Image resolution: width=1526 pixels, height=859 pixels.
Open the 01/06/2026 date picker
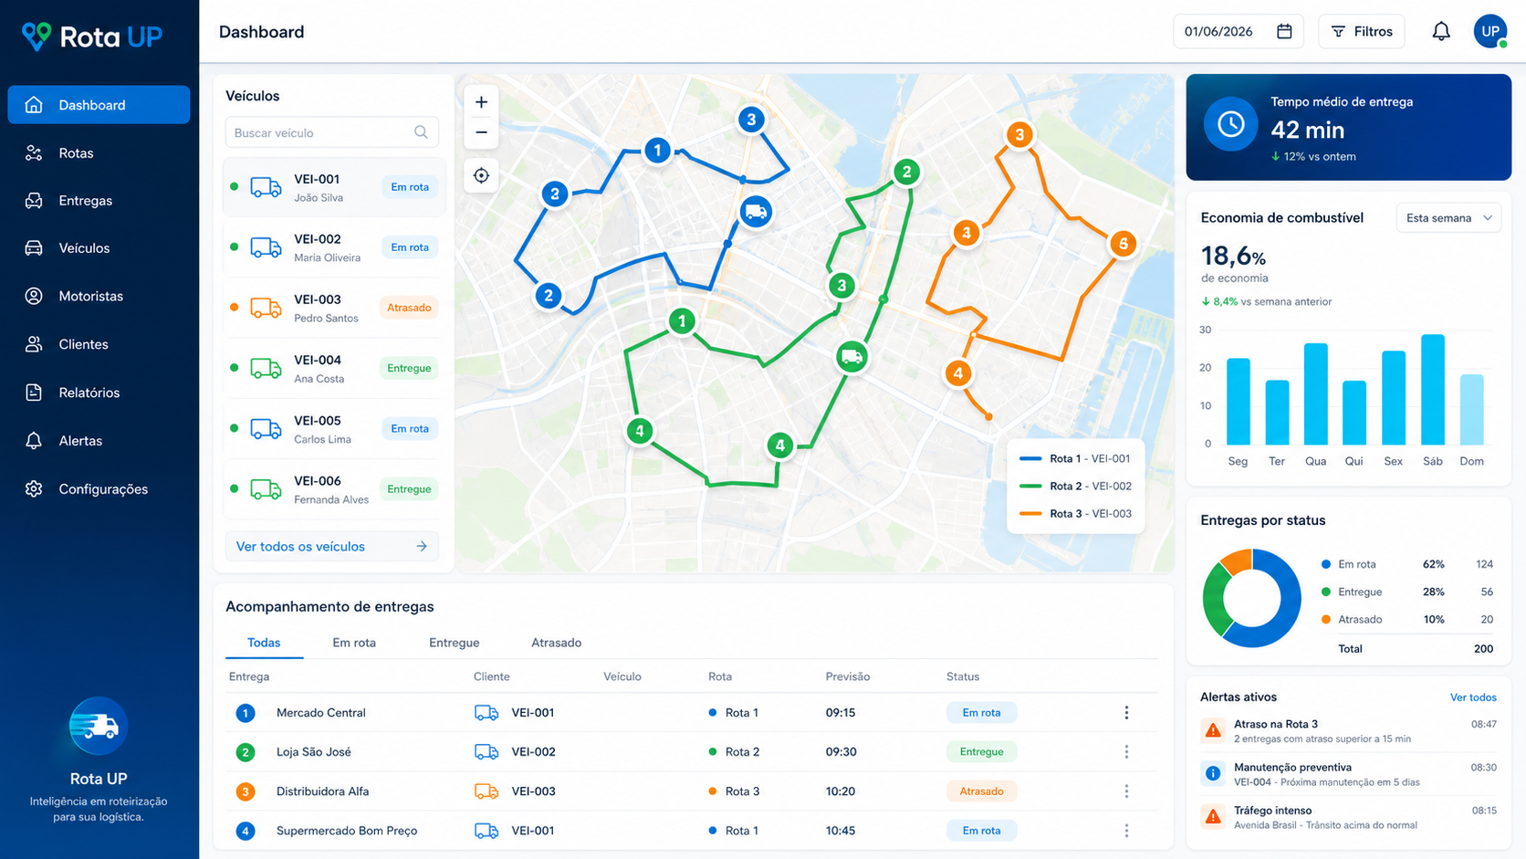(x=1238, y=32)
